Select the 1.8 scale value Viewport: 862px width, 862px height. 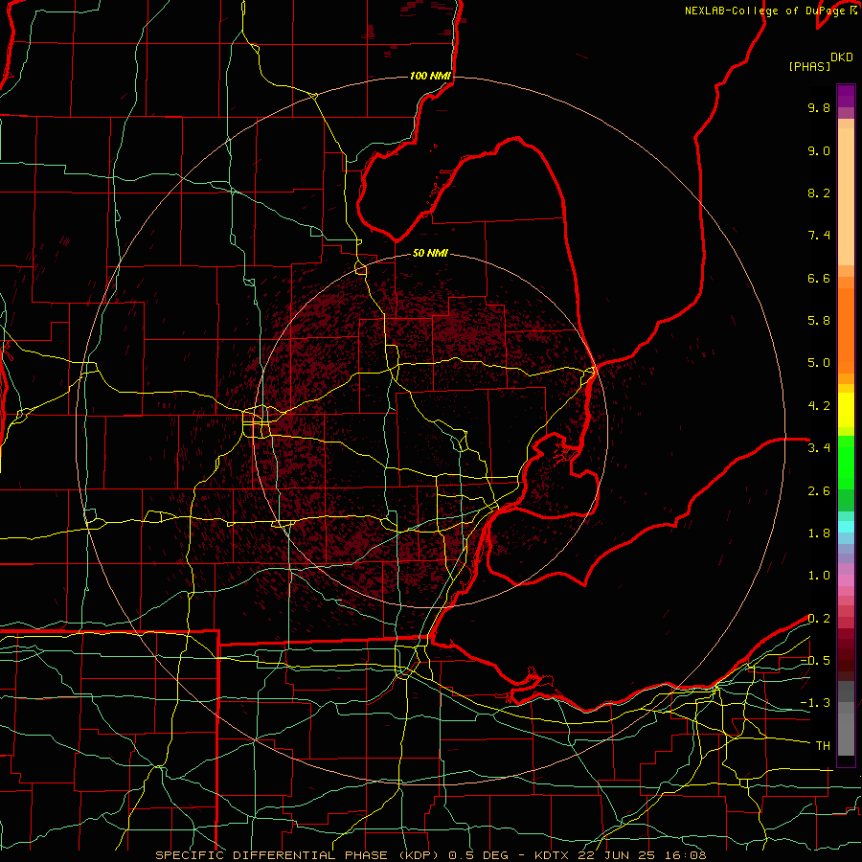pos(819,533)
